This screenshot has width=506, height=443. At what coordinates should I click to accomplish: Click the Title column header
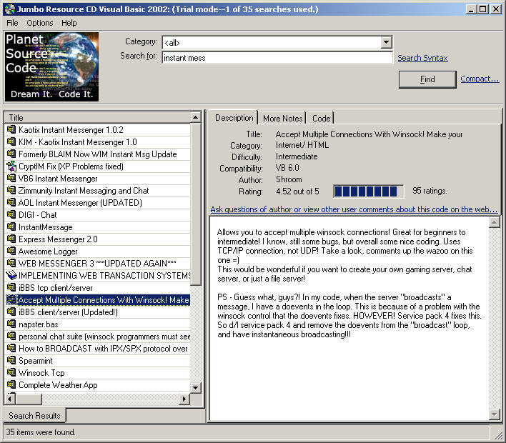click(x=97, y=117)
